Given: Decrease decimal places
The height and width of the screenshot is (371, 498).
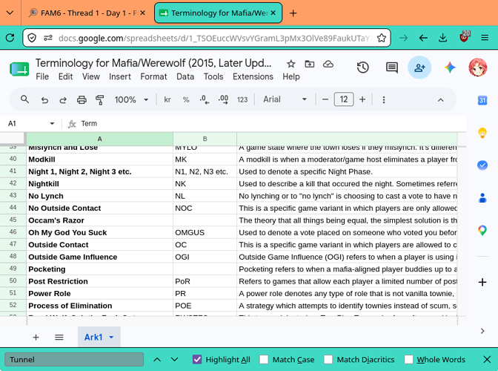Looking at the screenshot, I should (205, 100).
